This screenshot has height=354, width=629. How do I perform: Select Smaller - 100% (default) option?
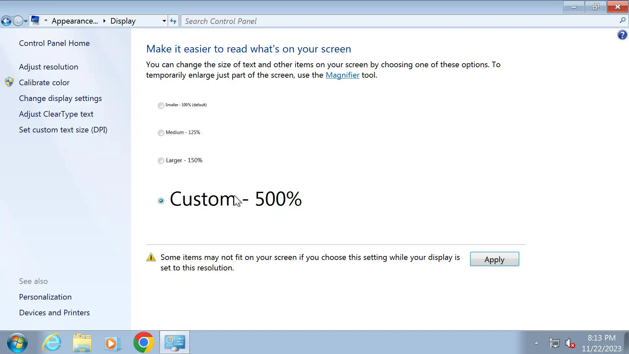tap(161, 106)
